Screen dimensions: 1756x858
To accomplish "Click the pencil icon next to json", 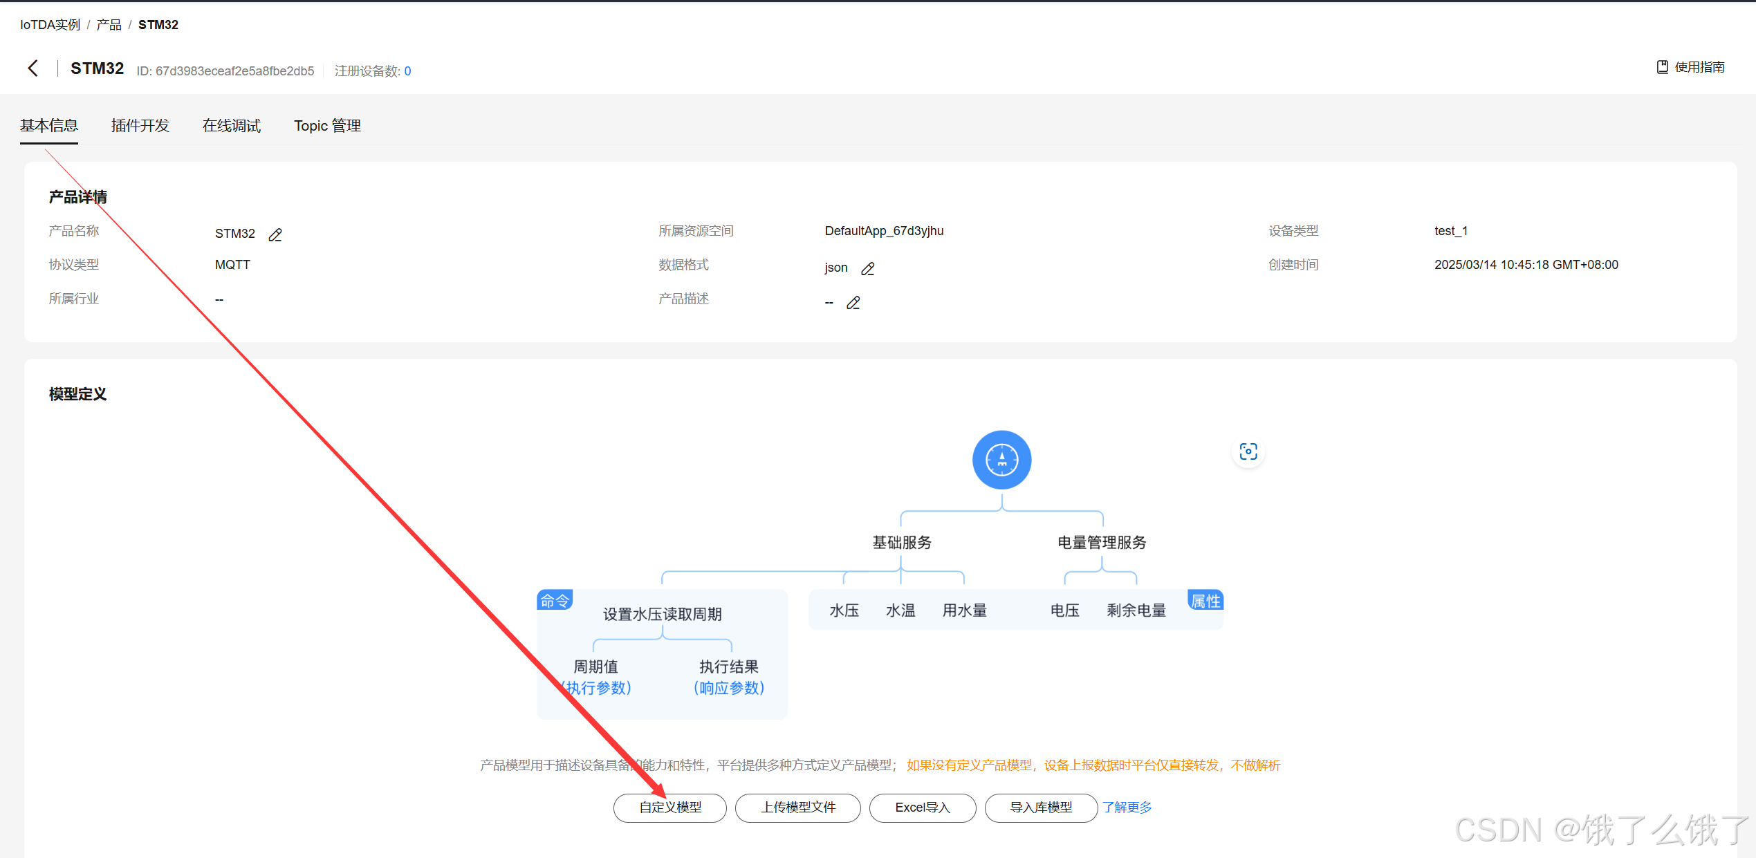I will point(868,269).
